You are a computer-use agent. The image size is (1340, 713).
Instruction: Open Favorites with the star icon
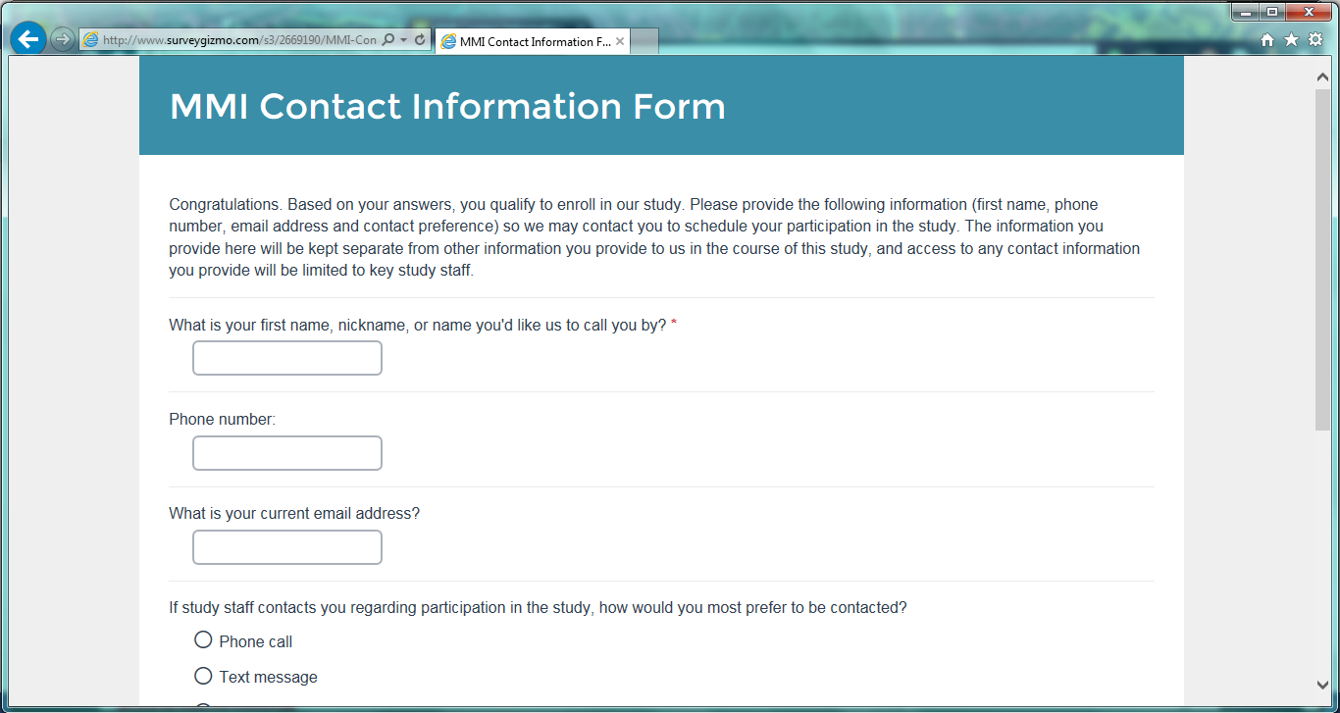[x=1291, y=40]
